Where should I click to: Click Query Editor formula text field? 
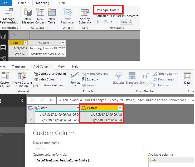124,100
